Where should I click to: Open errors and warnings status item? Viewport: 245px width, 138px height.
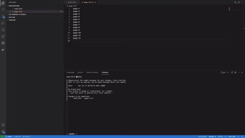(26, 136)
